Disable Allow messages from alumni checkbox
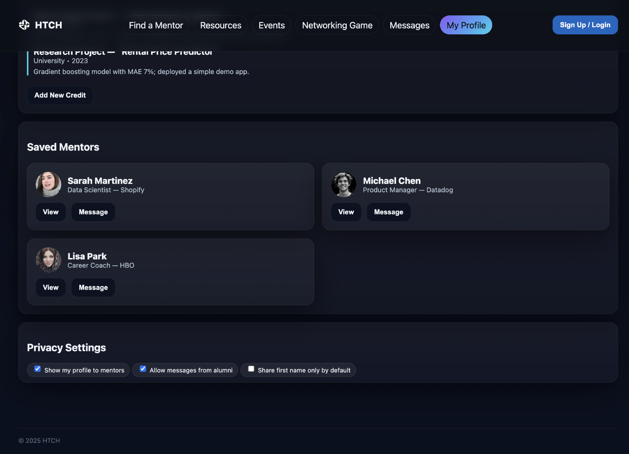Image resolution: width=629 pixels, height=454 pixels. (x=143, y=369)
